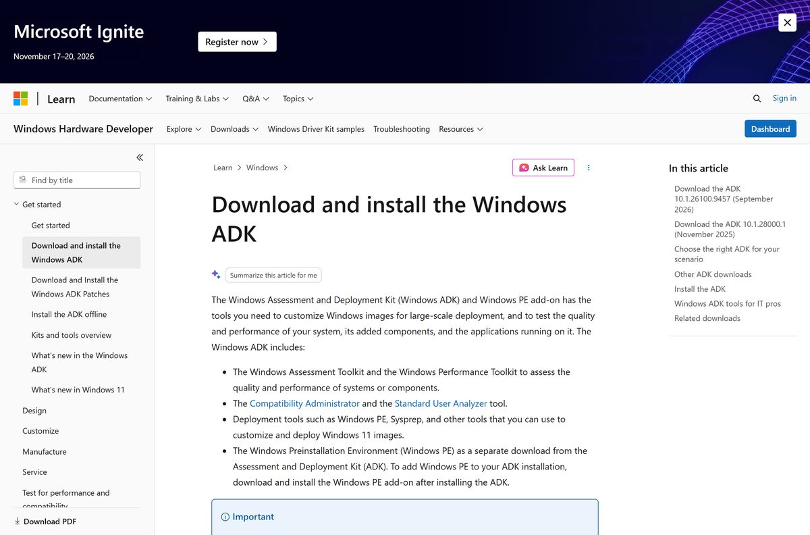This screenshot has width=810, height=535.
Task: Click Windows Hardware Developer title
Action: (x=83, y=129)
